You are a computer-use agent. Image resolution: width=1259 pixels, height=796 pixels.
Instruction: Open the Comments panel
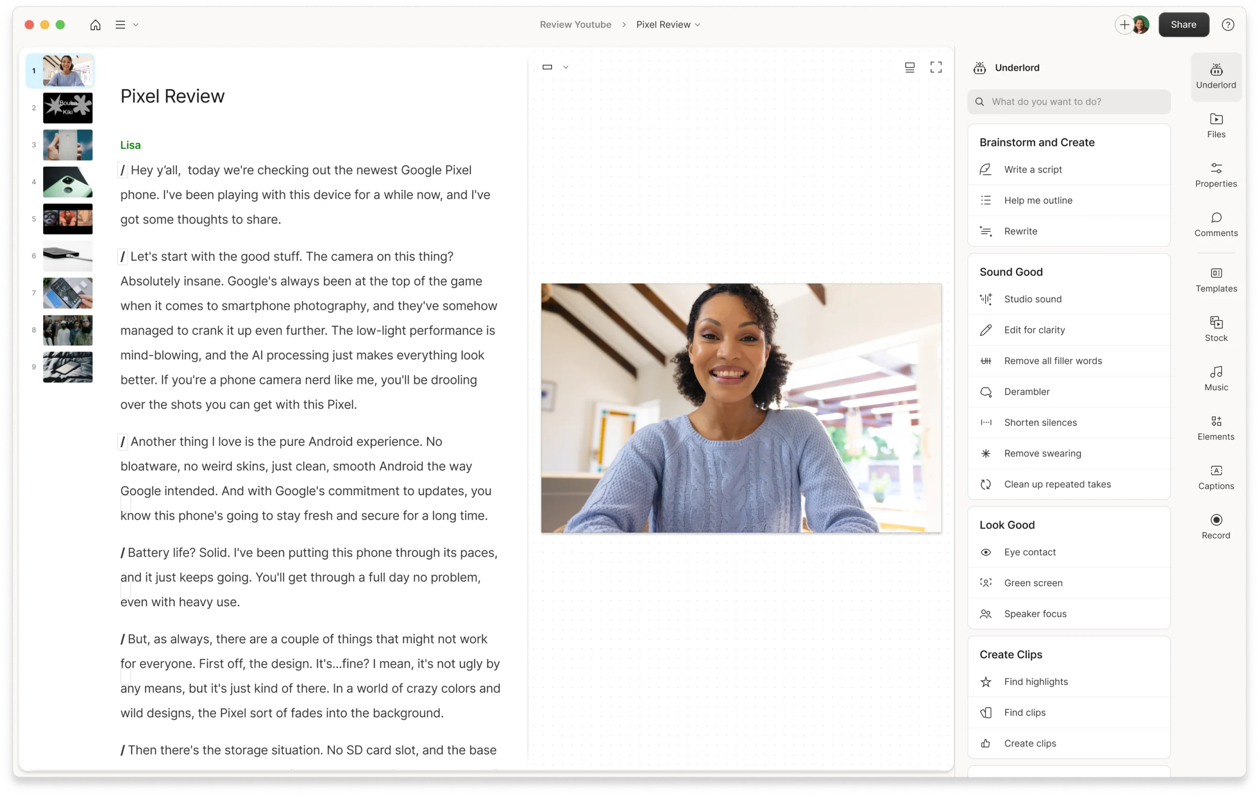[1216, 224]
